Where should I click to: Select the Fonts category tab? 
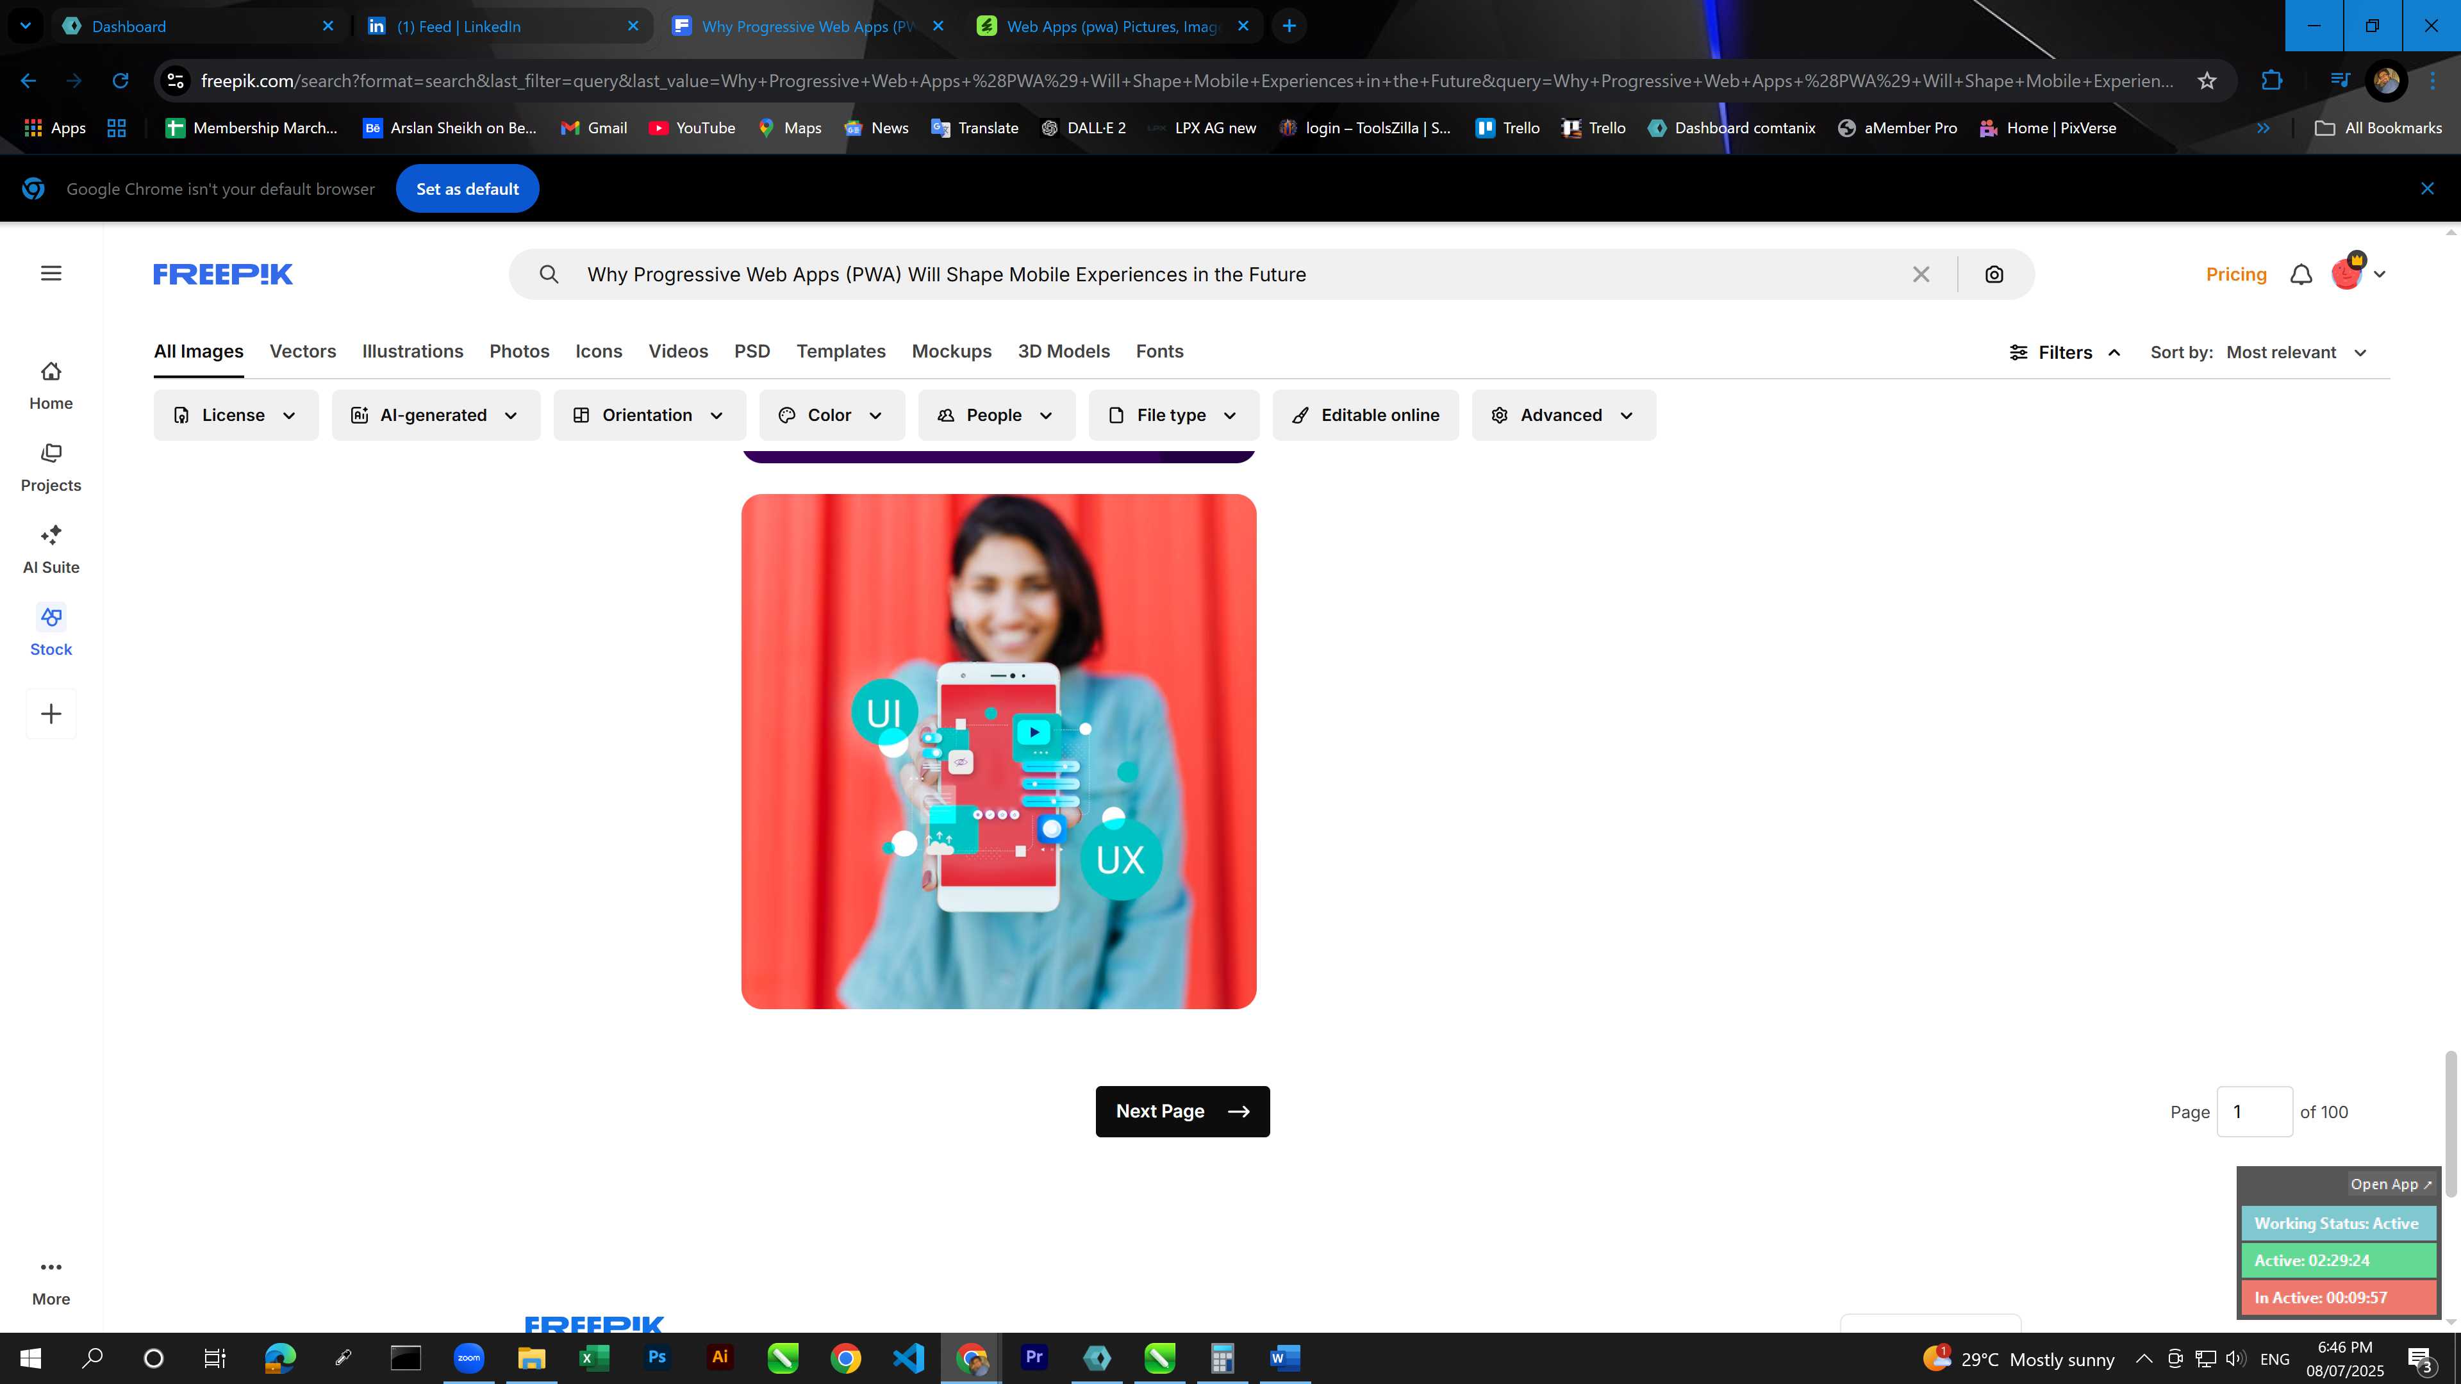(1160, 352)
